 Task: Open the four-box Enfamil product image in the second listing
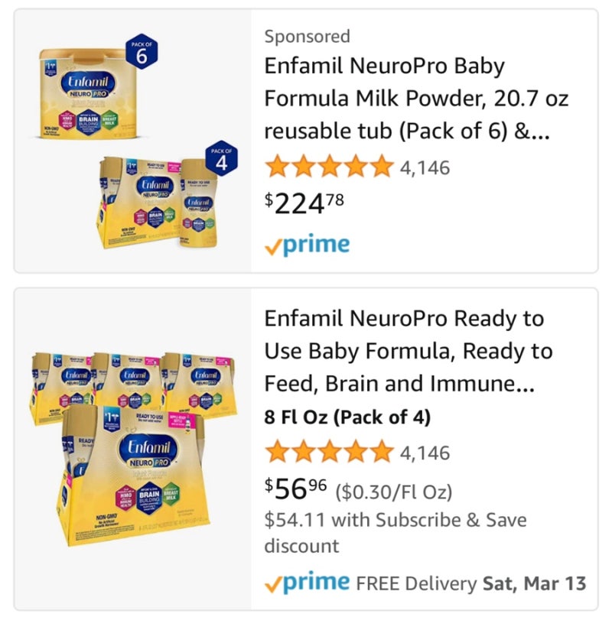(x=133, y=449)
